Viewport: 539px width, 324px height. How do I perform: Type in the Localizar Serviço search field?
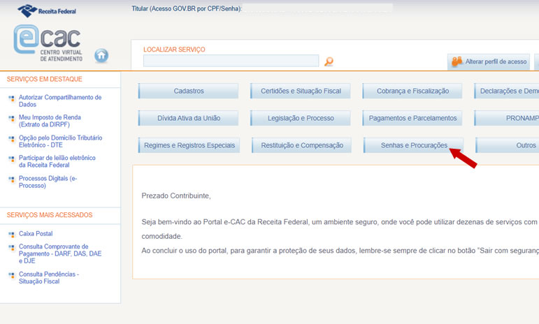[231, 61]
